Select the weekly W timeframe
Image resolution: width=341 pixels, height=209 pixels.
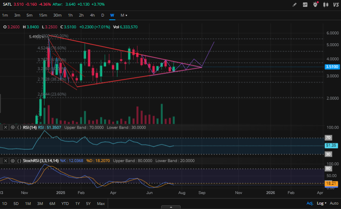[x=112, y=15]
